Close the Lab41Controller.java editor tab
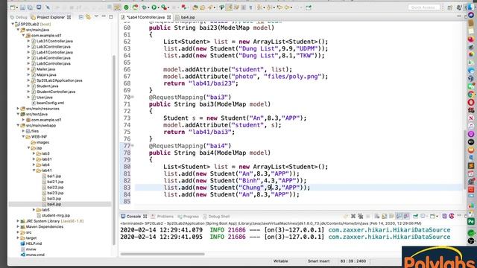Image resolution: width=477 pixels, height=268 pixels. point(168,17)
